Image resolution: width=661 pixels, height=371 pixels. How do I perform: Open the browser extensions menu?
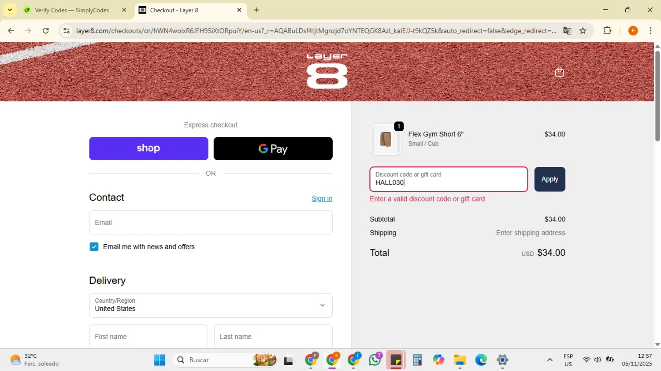607,31
